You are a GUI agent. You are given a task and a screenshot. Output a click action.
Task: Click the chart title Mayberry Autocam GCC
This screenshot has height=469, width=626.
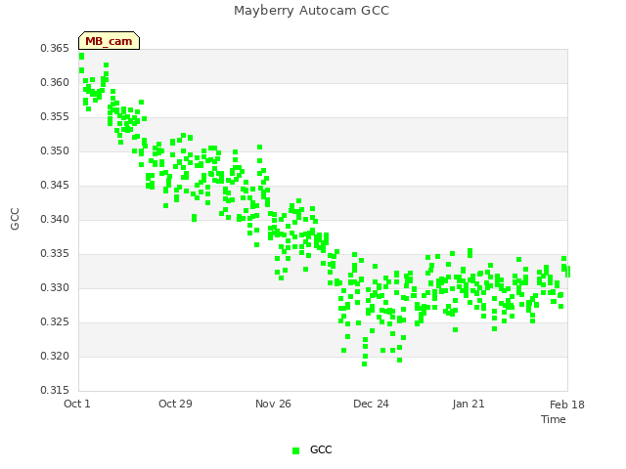311,11
